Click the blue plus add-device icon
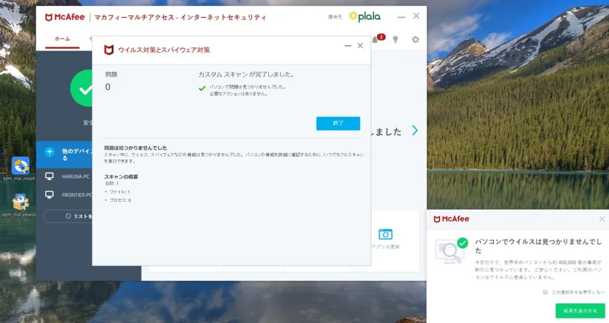 tap(49, 151)
